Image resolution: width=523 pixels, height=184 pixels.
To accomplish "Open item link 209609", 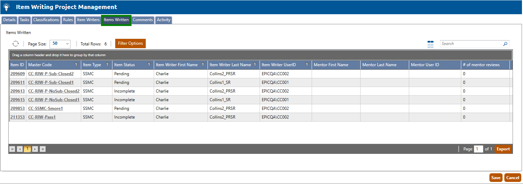I will 17,74.
